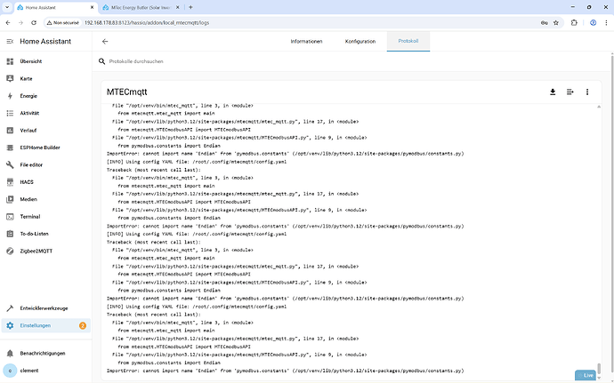Open Karte map view in sidebar
This screenshot has height=383, width=614.
pyautogui.click(x=45, y=78)
